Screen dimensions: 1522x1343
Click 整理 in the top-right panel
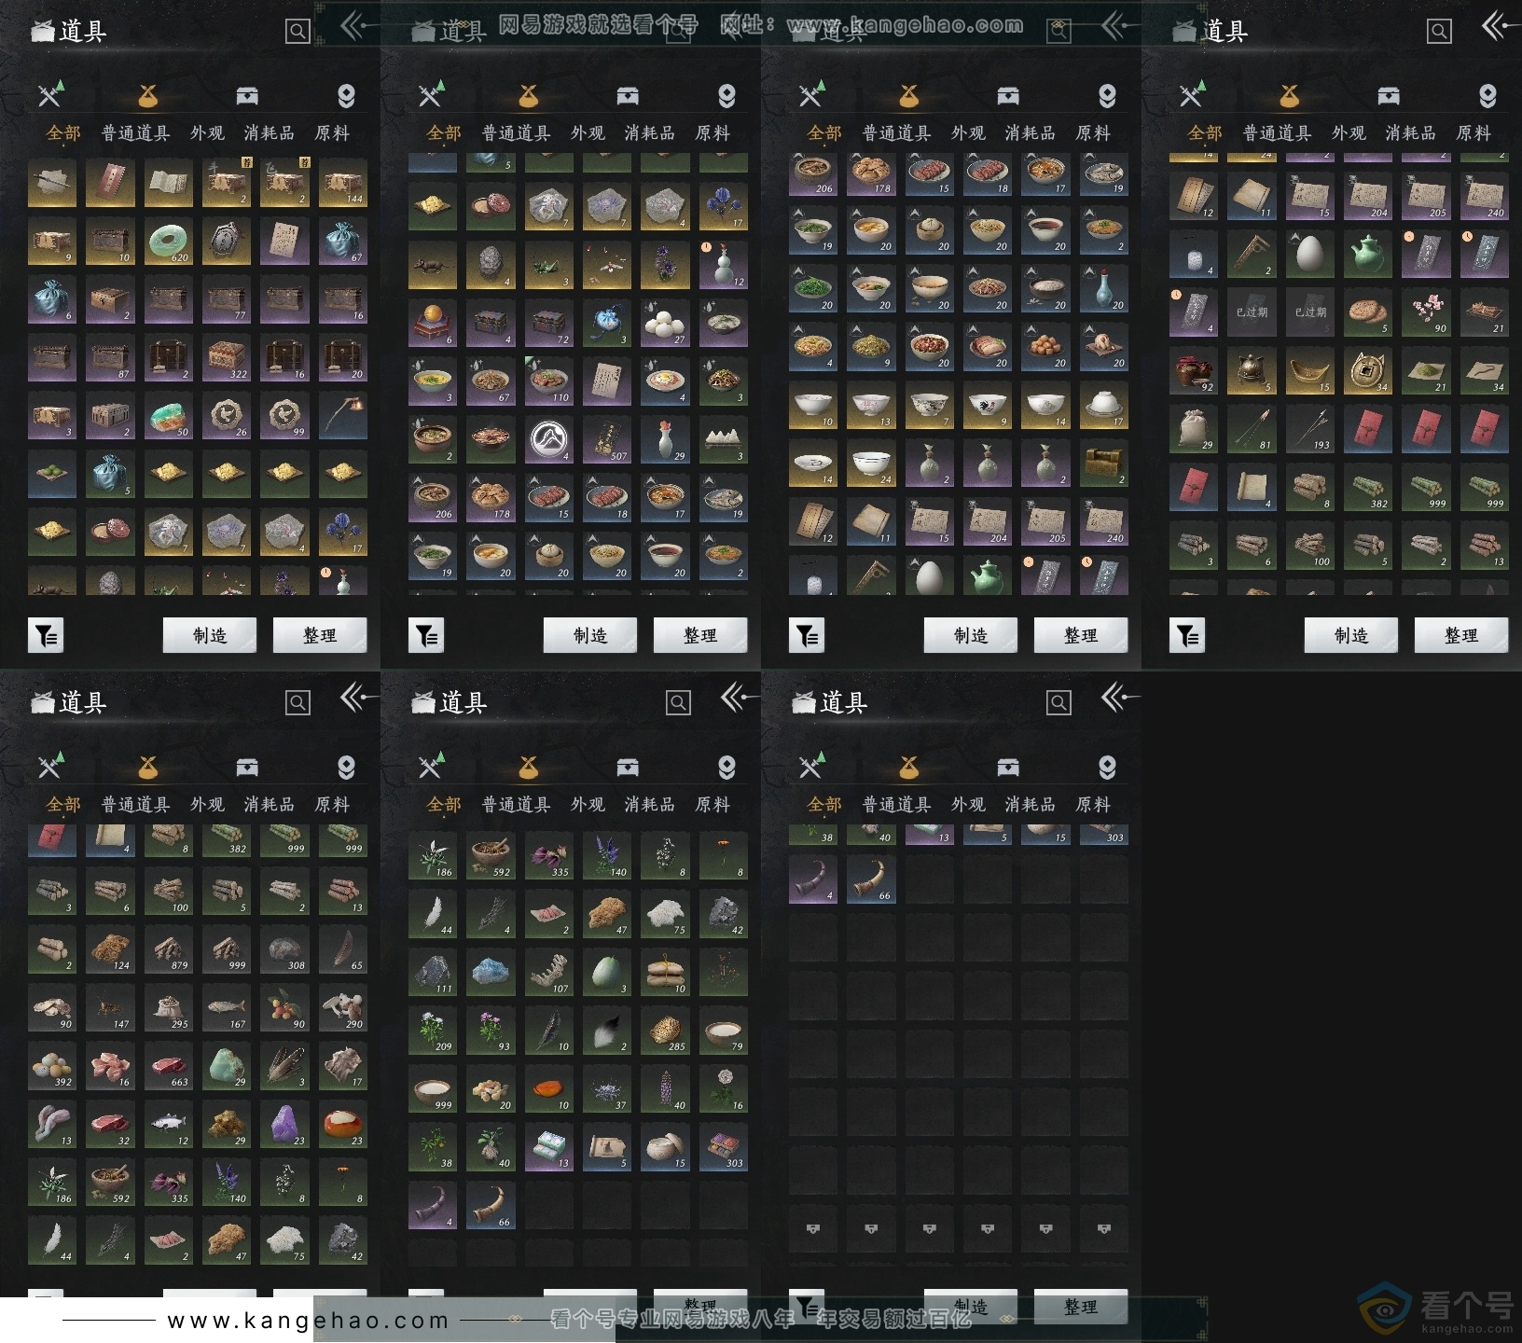point(1461,635)
